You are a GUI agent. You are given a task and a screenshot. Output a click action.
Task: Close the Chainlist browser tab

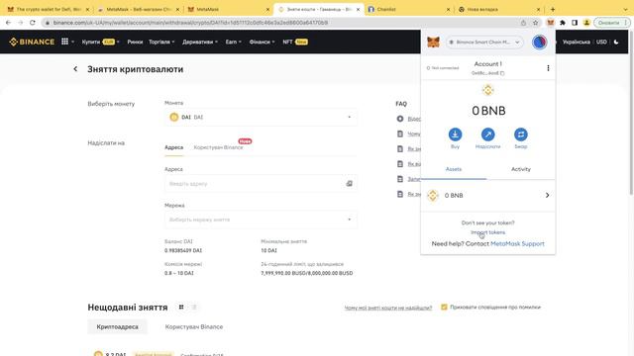(448, 9)
